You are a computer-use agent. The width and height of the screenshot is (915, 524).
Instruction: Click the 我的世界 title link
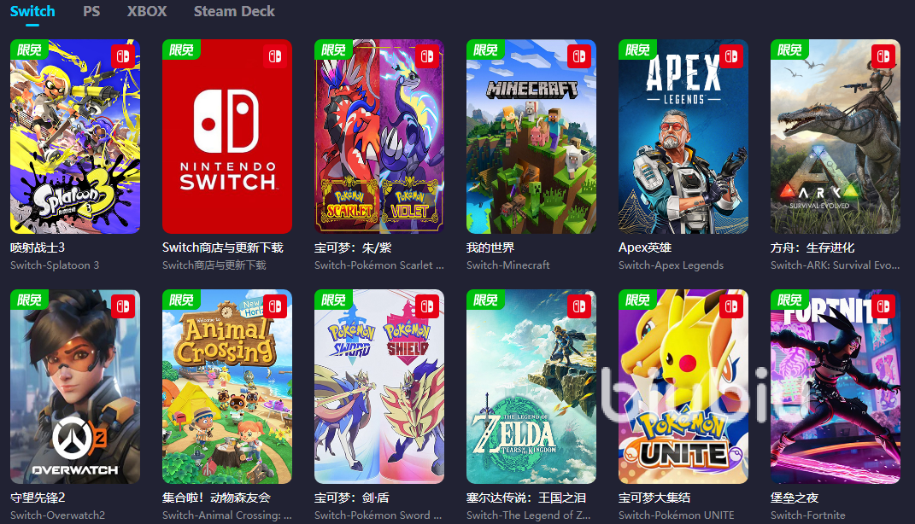coord(490,247)
